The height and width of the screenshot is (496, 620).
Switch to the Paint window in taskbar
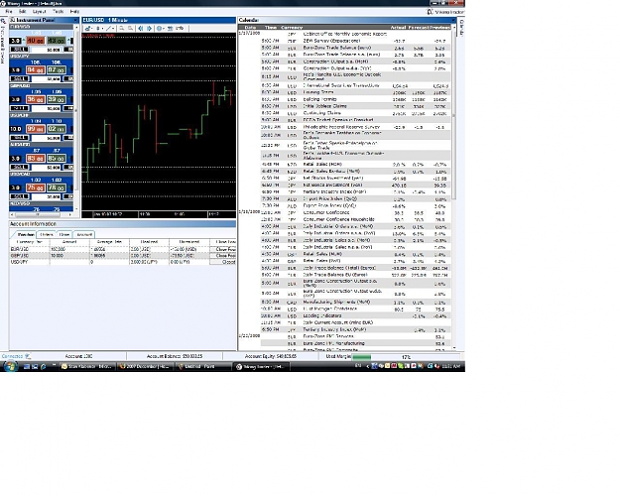(203, 367)
